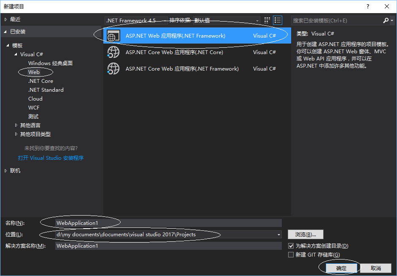397x276 pixels.
Task: Select the Web category
Action: click(34, 72)
